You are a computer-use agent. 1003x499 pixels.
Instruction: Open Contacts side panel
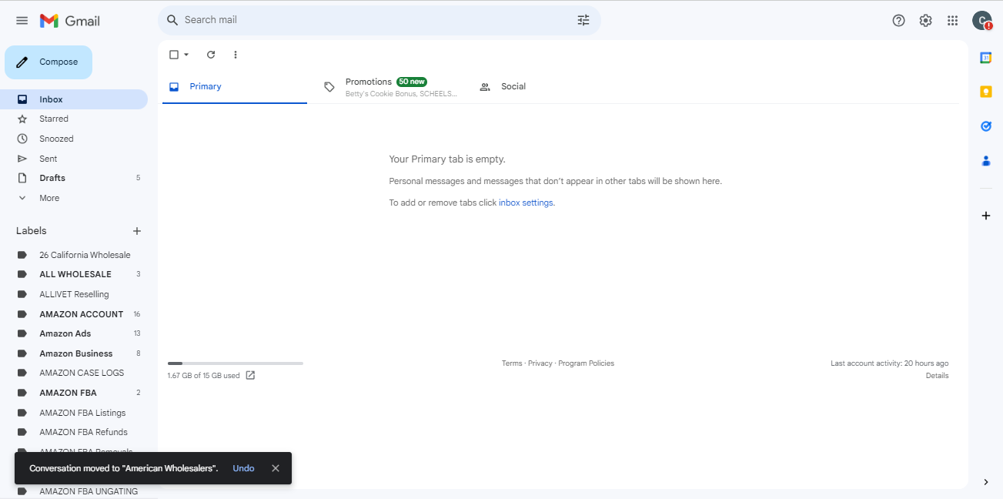pyautogui.click(x=985, y=160)
